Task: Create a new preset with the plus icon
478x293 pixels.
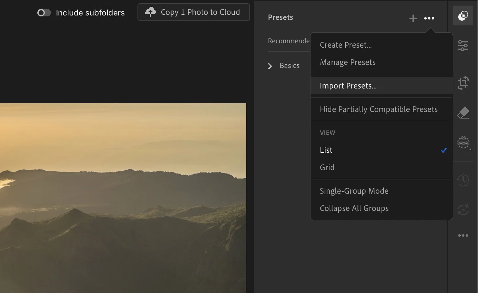Action: tap(412, 18)
